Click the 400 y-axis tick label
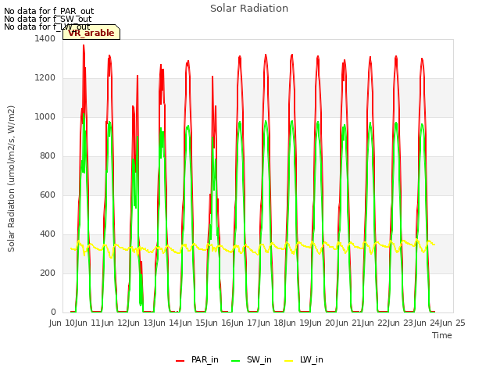This screenshot has height=375, width=500. pyautogui.click(x=48, y=234)
